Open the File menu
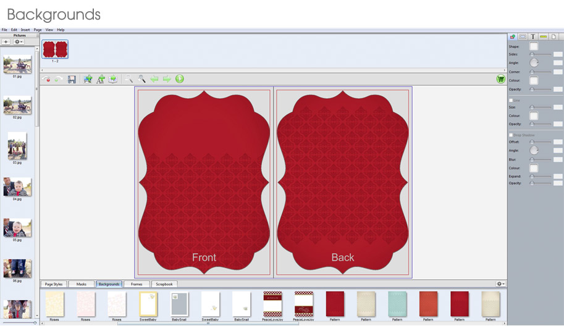The width and height of the screenshot is (564, 331). click(x=4, y=30)
